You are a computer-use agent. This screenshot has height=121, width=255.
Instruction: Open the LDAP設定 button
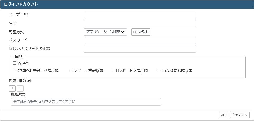click(x=141, y=32)
